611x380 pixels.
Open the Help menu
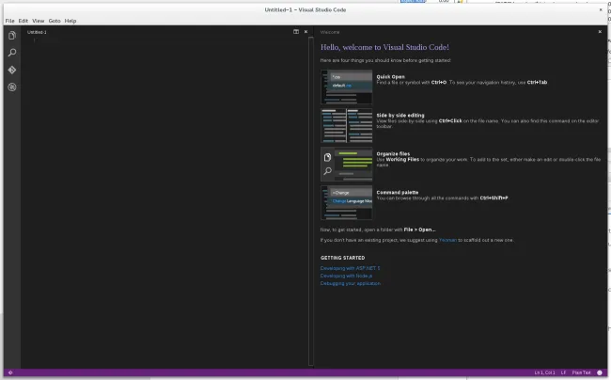click(x=70, y=21)
